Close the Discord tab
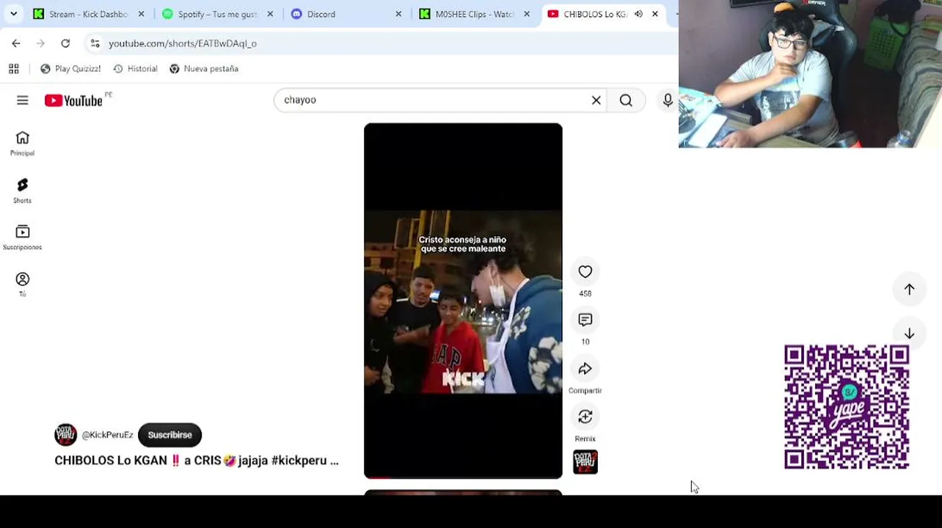942x528 pixels. 398,14
